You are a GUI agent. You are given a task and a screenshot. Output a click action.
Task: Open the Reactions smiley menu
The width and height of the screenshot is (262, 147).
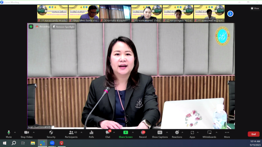(x=177, y=134)
